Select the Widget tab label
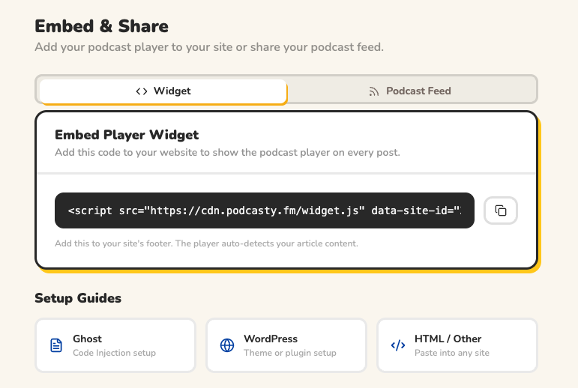578x388 pixels. click(172, 91)
